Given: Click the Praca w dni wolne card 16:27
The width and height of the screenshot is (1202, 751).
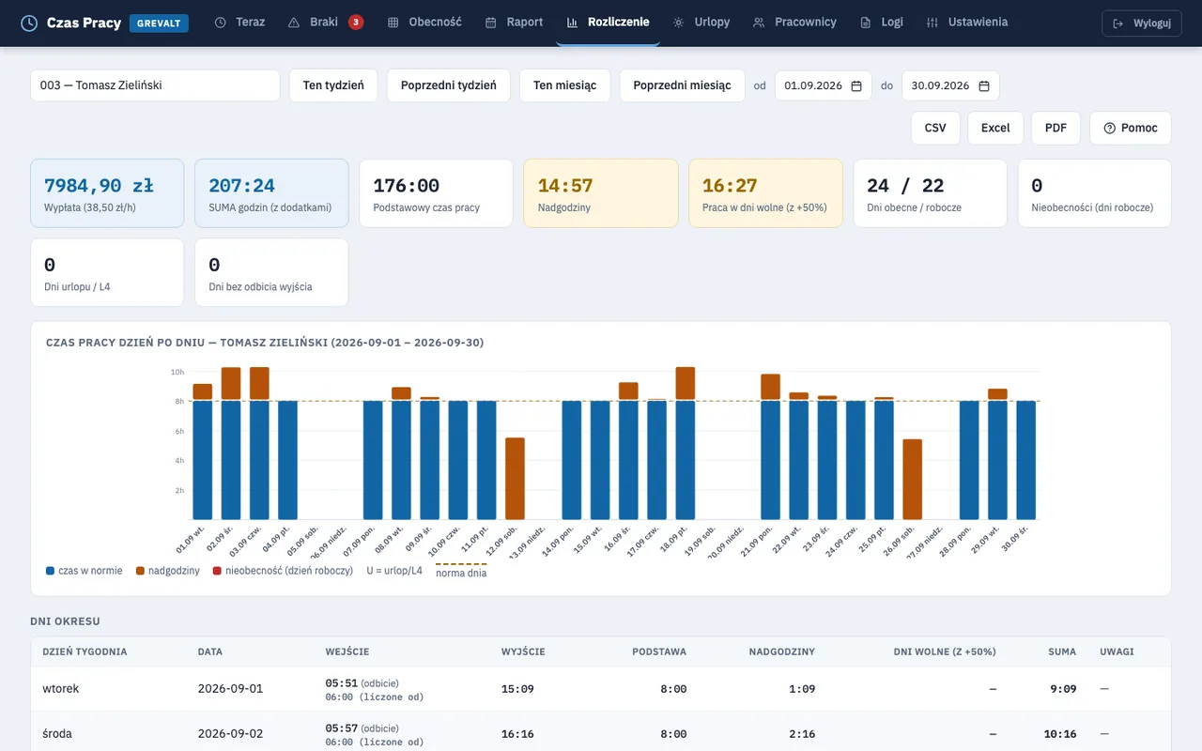Looking at the screenshot, I should pos(765,193).
